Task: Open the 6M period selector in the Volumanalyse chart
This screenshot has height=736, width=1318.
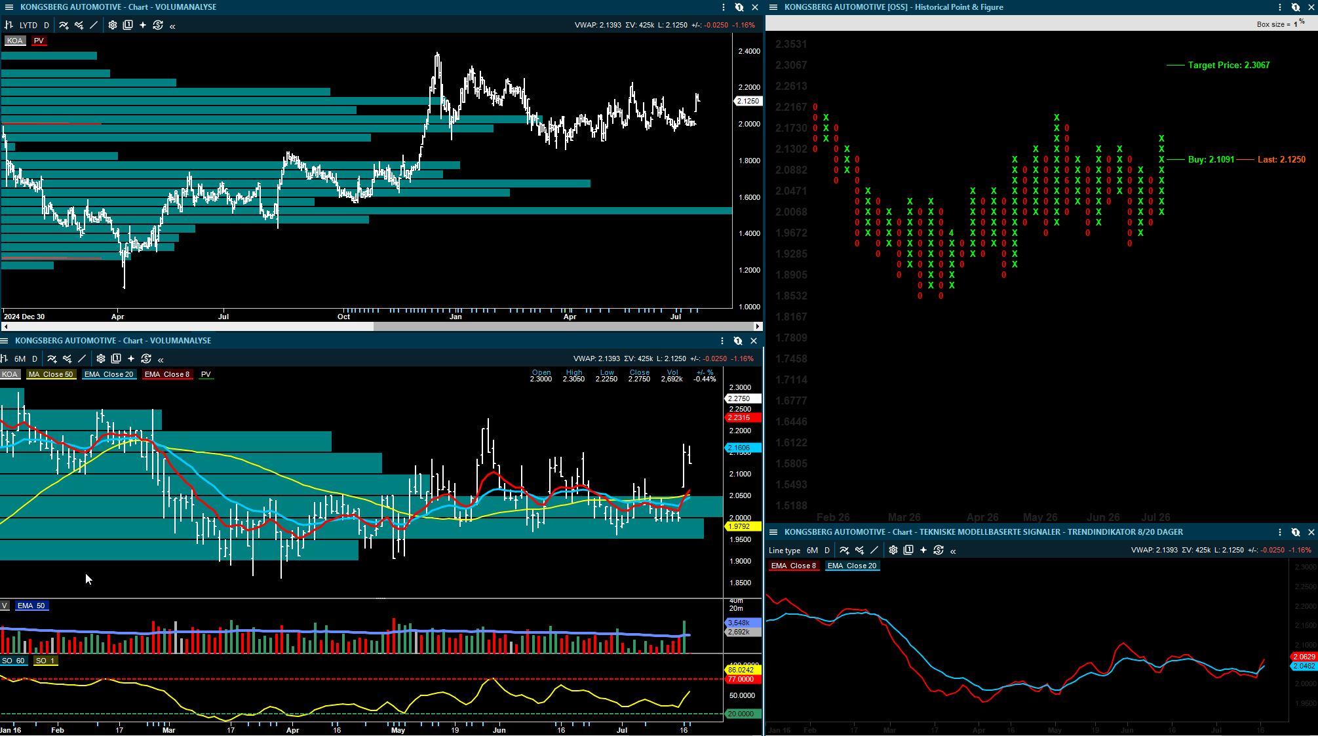Action: click(20, 358)
